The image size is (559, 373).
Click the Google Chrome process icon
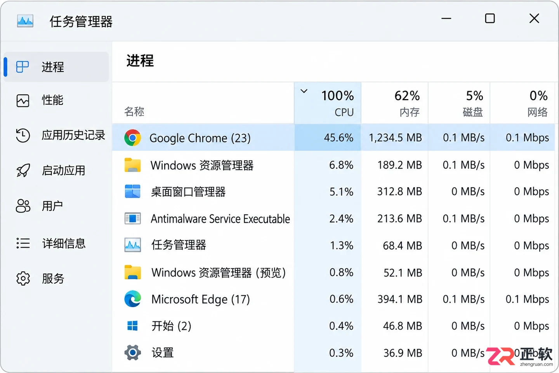(133, 138)
